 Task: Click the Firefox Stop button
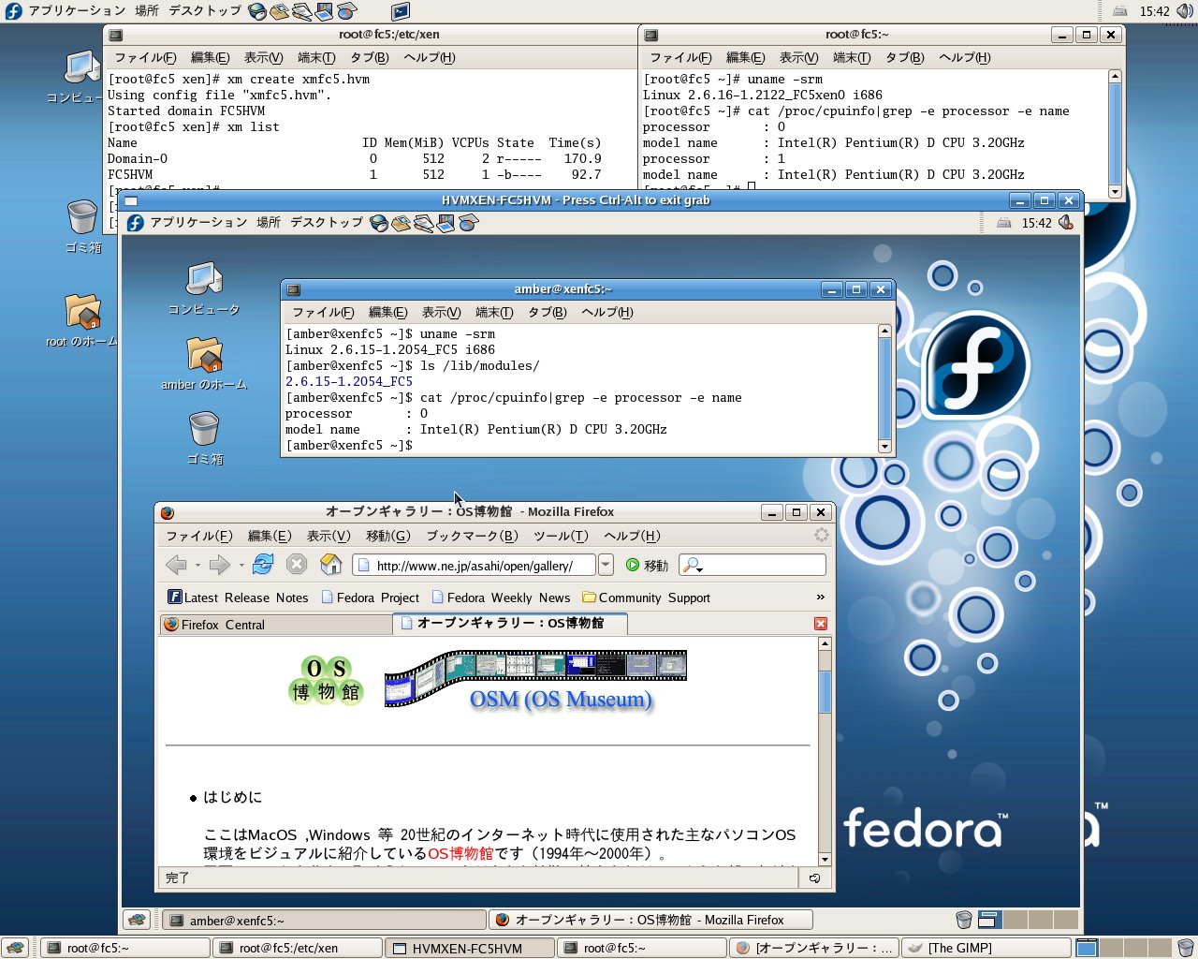[x=297, y=565]
